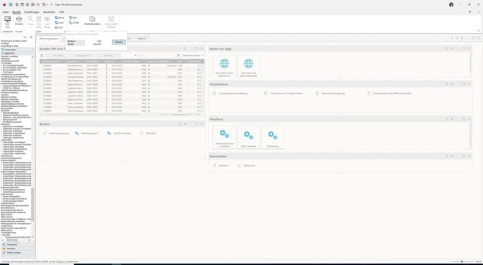
Task: Open the Abschlussbuchungen periodisch gear tile
Action: (x=224, y=137)
